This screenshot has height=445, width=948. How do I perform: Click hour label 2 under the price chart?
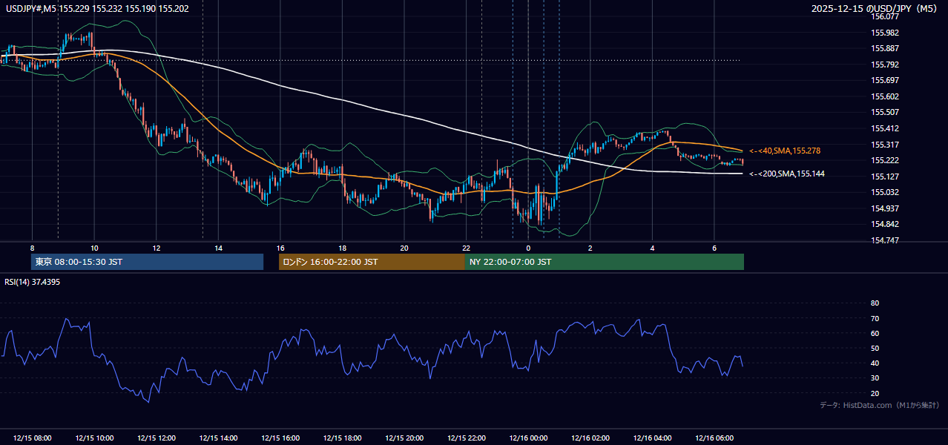pyautogui.click(x=590, y=248)
